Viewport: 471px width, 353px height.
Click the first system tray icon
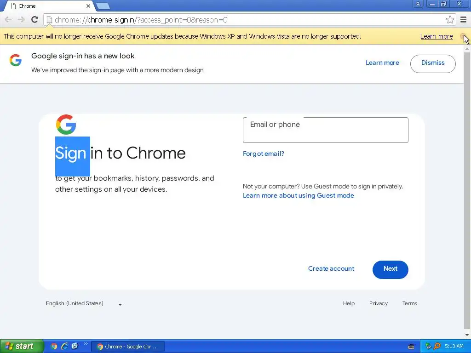428,346
